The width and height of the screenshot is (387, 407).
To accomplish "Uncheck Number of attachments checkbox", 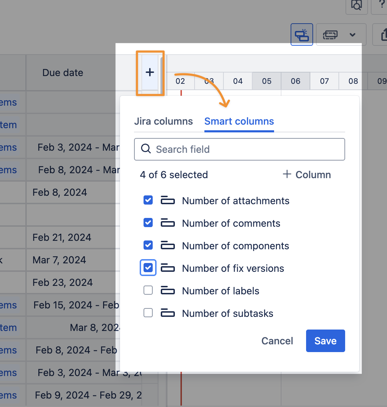I will pos(148,200).
